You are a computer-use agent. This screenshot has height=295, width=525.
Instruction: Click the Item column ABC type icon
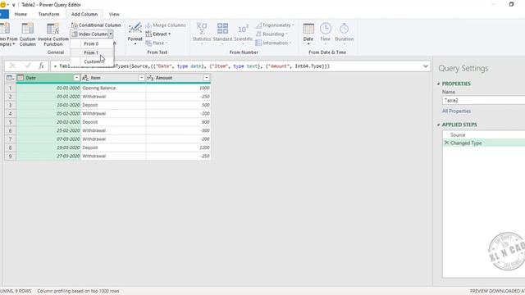[x=85, y=78]
